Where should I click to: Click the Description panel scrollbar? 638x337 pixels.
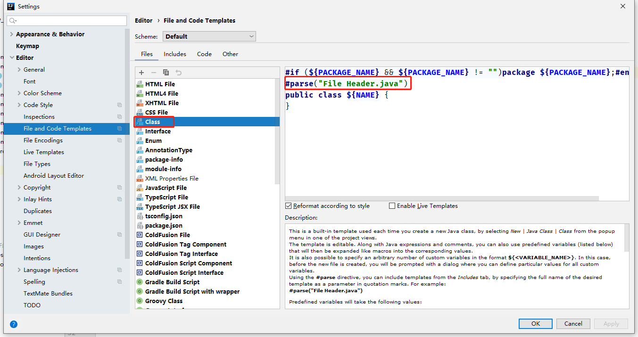coord(626,238)
